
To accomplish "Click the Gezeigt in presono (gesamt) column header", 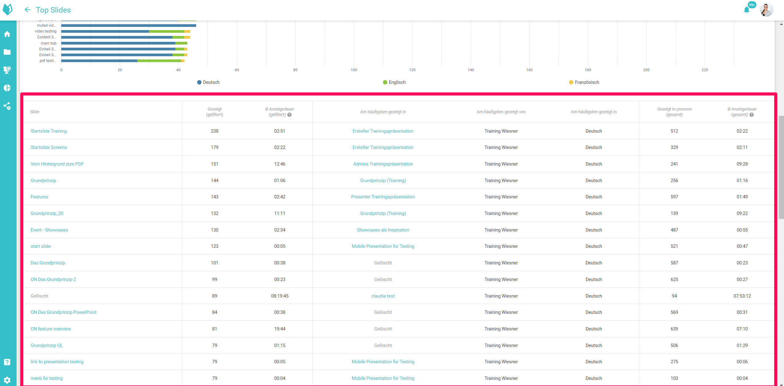I will 674,112.
